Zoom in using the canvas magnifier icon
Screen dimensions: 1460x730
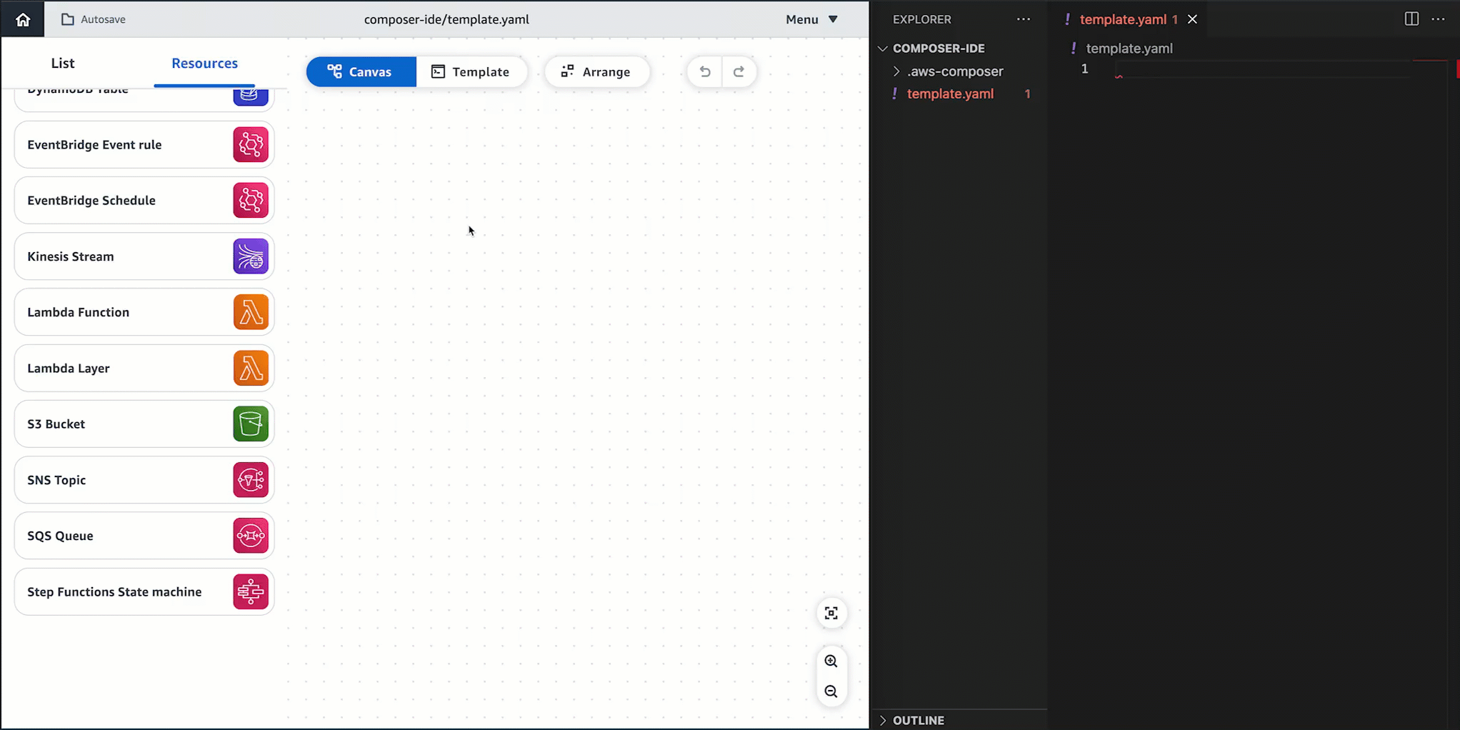click(831, 661)
